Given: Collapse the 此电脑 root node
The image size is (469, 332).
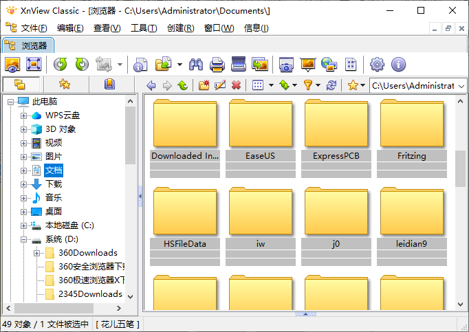Looking at the screenshot, I should [x=10, y=102].
